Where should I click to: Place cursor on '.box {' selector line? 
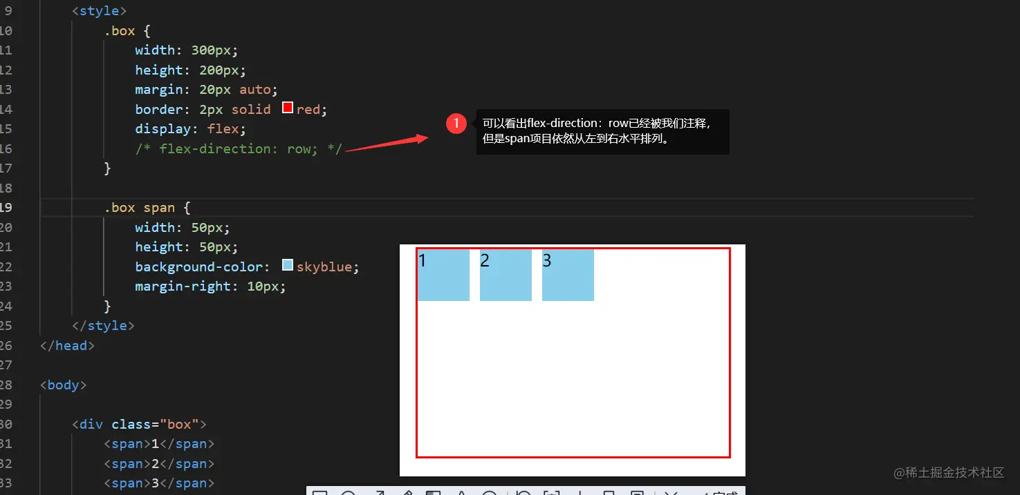pyautogui.click(x=127, y=31)
